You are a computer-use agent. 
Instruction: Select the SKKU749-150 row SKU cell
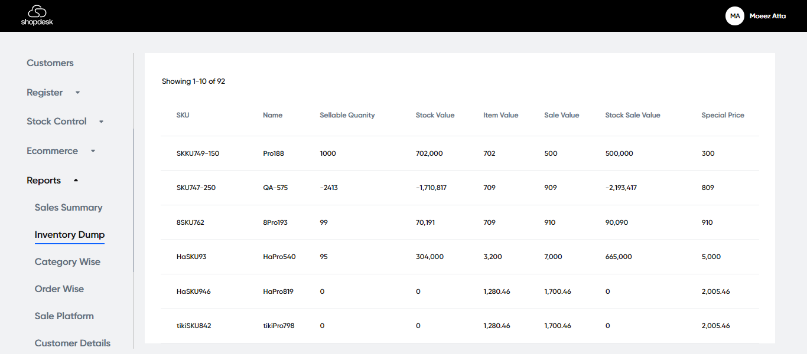(x=198, y=153)
